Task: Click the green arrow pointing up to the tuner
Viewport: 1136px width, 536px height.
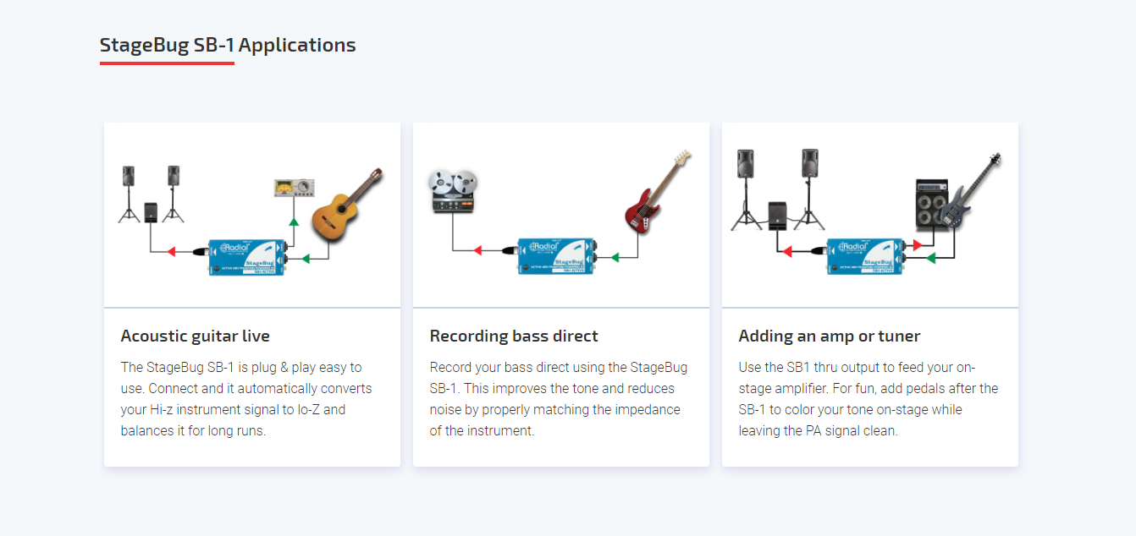Action: 294,222
